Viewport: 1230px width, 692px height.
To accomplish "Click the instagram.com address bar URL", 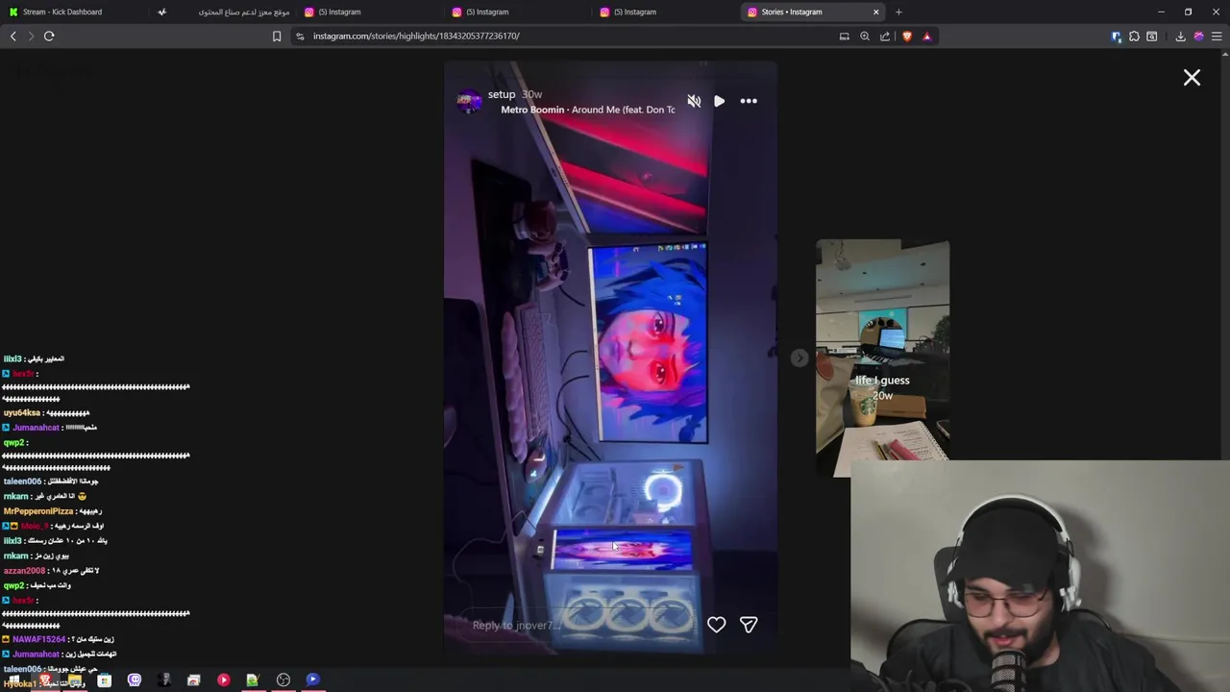I will click(416, 37).
